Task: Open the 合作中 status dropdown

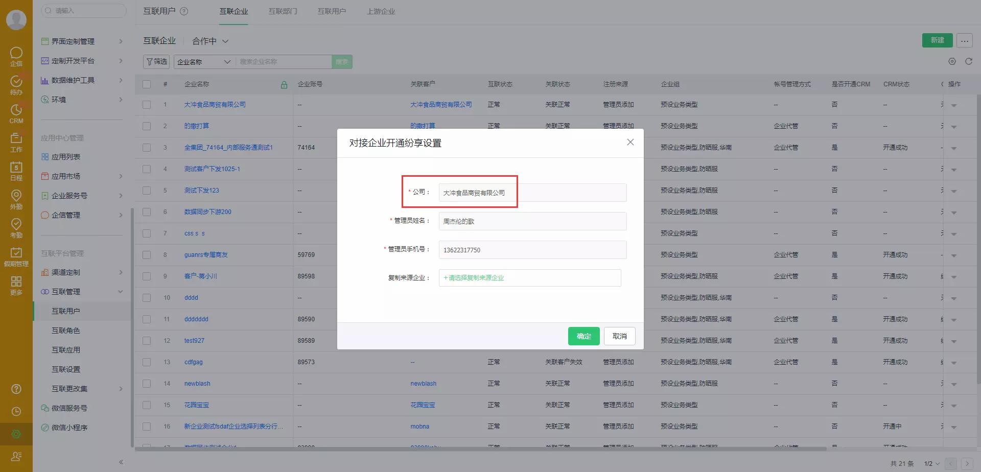Action: pyautogui.click(x=209, y=41)
